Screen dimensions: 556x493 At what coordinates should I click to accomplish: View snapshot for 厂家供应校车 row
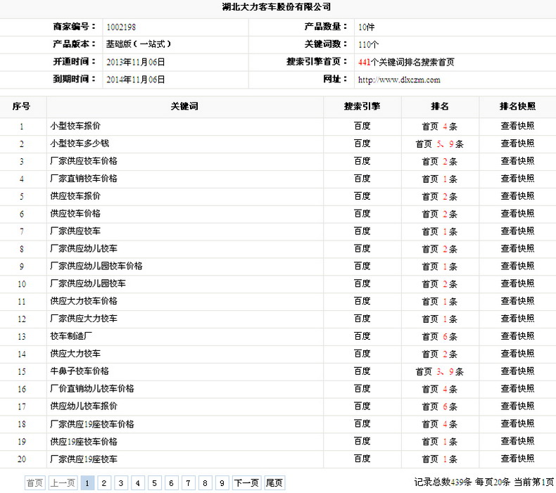click(517, 231)
